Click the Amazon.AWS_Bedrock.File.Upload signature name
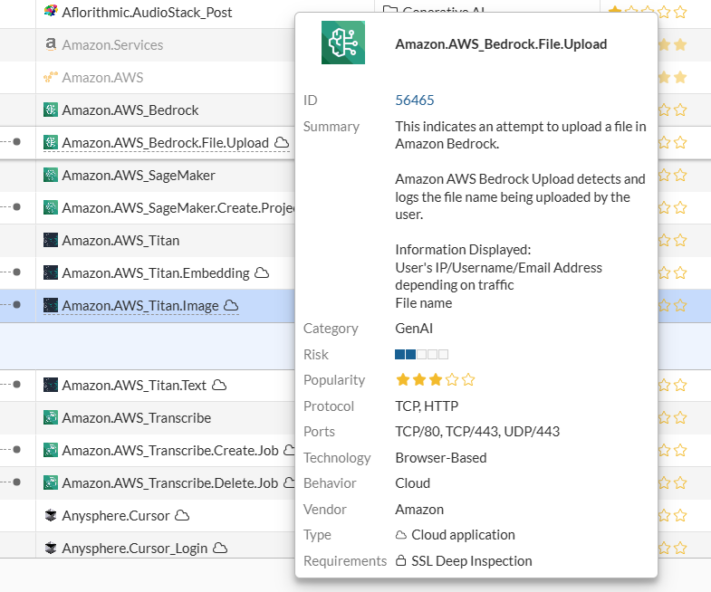This screenshot has height=592, width=711. pos(166,143)
